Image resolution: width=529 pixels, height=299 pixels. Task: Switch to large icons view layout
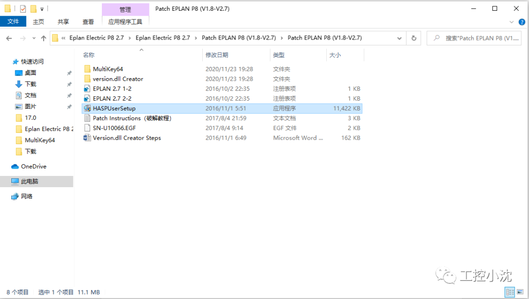point(520,292)
